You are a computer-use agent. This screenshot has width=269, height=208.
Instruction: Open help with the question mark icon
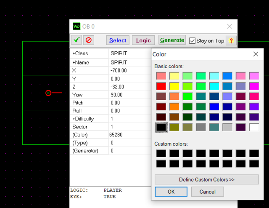pos(231,40)
